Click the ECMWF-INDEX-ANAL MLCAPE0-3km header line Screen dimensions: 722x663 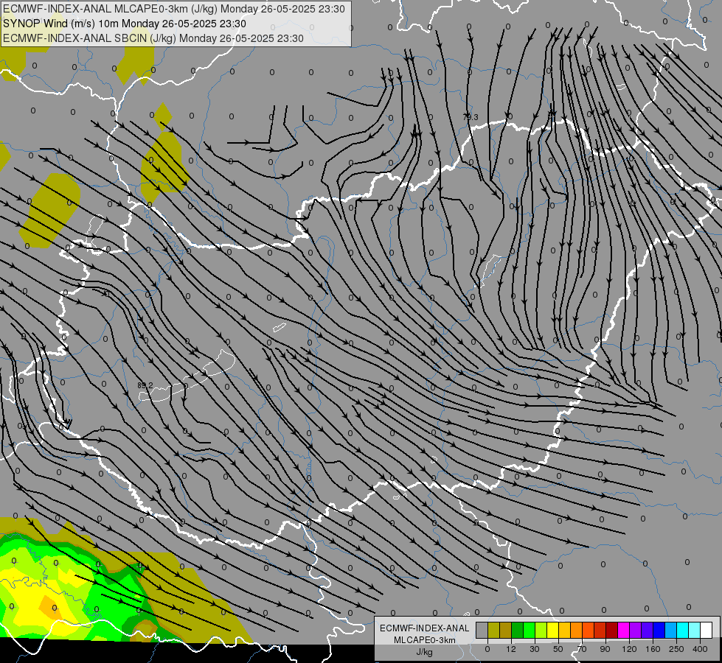tap(174, 9)
